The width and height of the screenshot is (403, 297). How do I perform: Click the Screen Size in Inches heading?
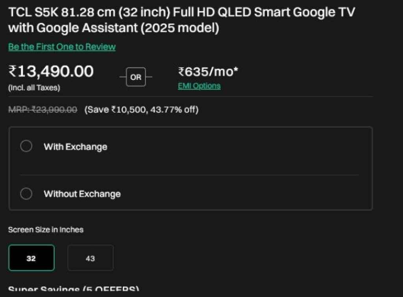pos(46,230)
